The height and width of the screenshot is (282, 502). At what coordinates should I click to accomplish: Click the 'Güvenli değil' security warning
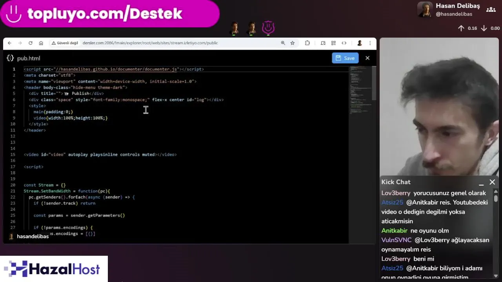(65, 43)
